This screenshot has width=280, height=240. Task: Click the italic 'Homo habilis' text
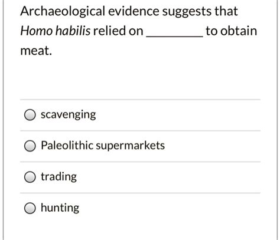pyautogui.click(x=56, y=31)
